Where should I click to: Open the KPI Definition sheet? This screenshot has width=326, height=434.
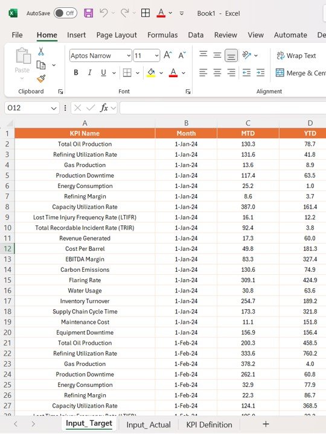click(209, 424)
